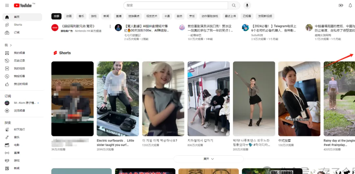Open 浏览频道 with the plus icon
The image size is (355, 174).
(x=22, y=111)
